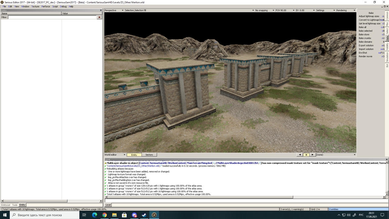Screen dimensions: 389x219
Task: Open the Perforce menu
Action: tap(46, 6)
